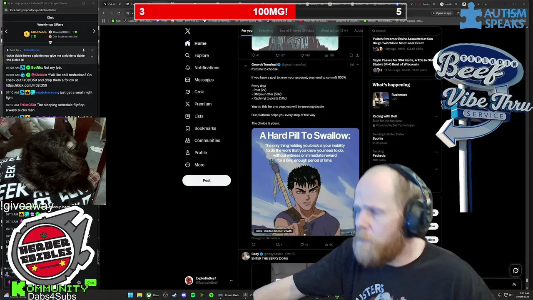Screen dimensions: 533x300
Task: Open Discord from taskbar
Action: (184, 295)
